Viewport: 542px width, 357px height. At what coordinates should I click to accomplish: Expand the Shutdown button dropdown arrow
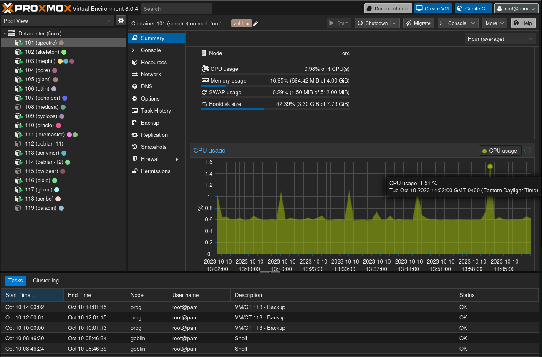click(395, 23)
